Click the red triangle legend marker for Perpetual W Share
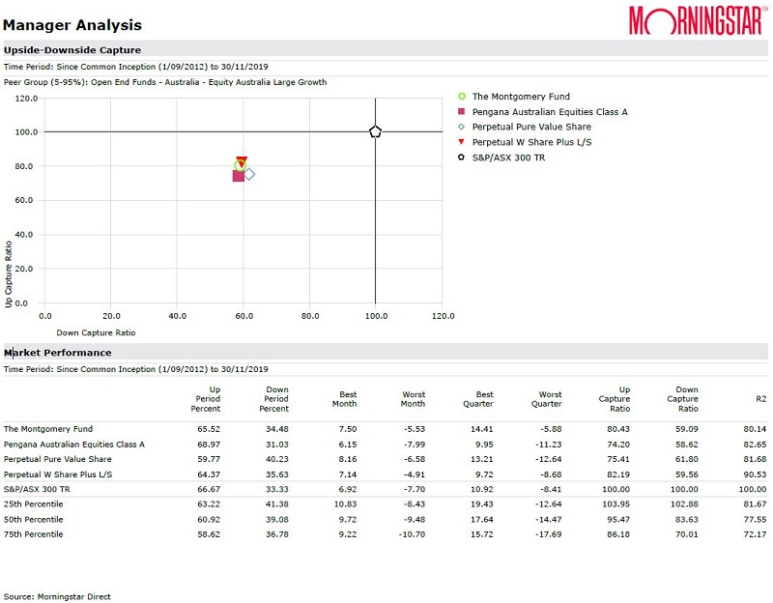 point(462,142)
